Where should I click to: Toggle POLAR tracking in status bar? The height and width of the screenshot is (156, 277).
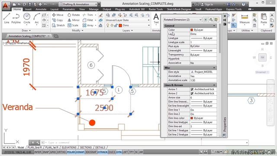point(71,152)
